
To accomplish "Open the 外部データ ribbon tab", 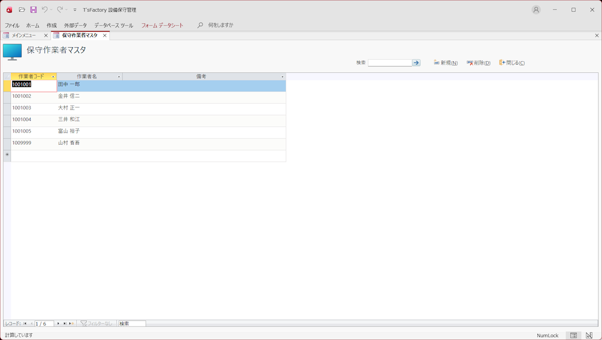I will click(75, 26).
